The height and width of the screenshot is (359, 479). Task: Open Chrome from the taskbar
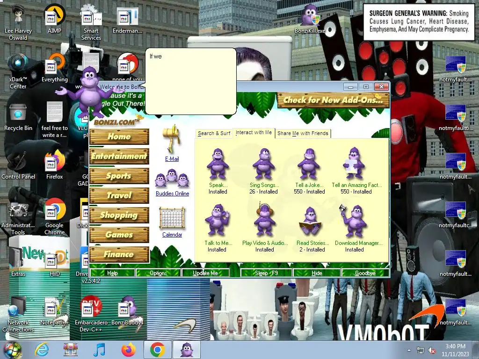tap(158, 350)
